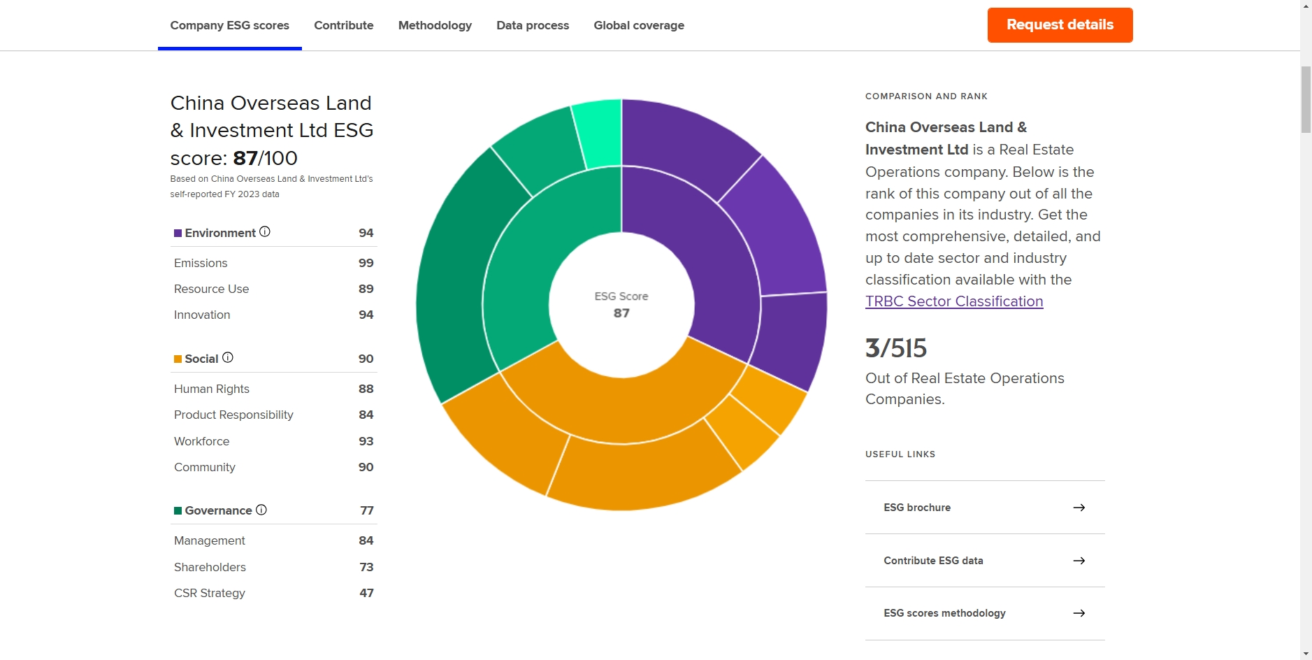Viewport: 1312px width, 660px height.
Task: Click the bright mint CSR Strategy chart segment
Action: [x=600, y=134]
